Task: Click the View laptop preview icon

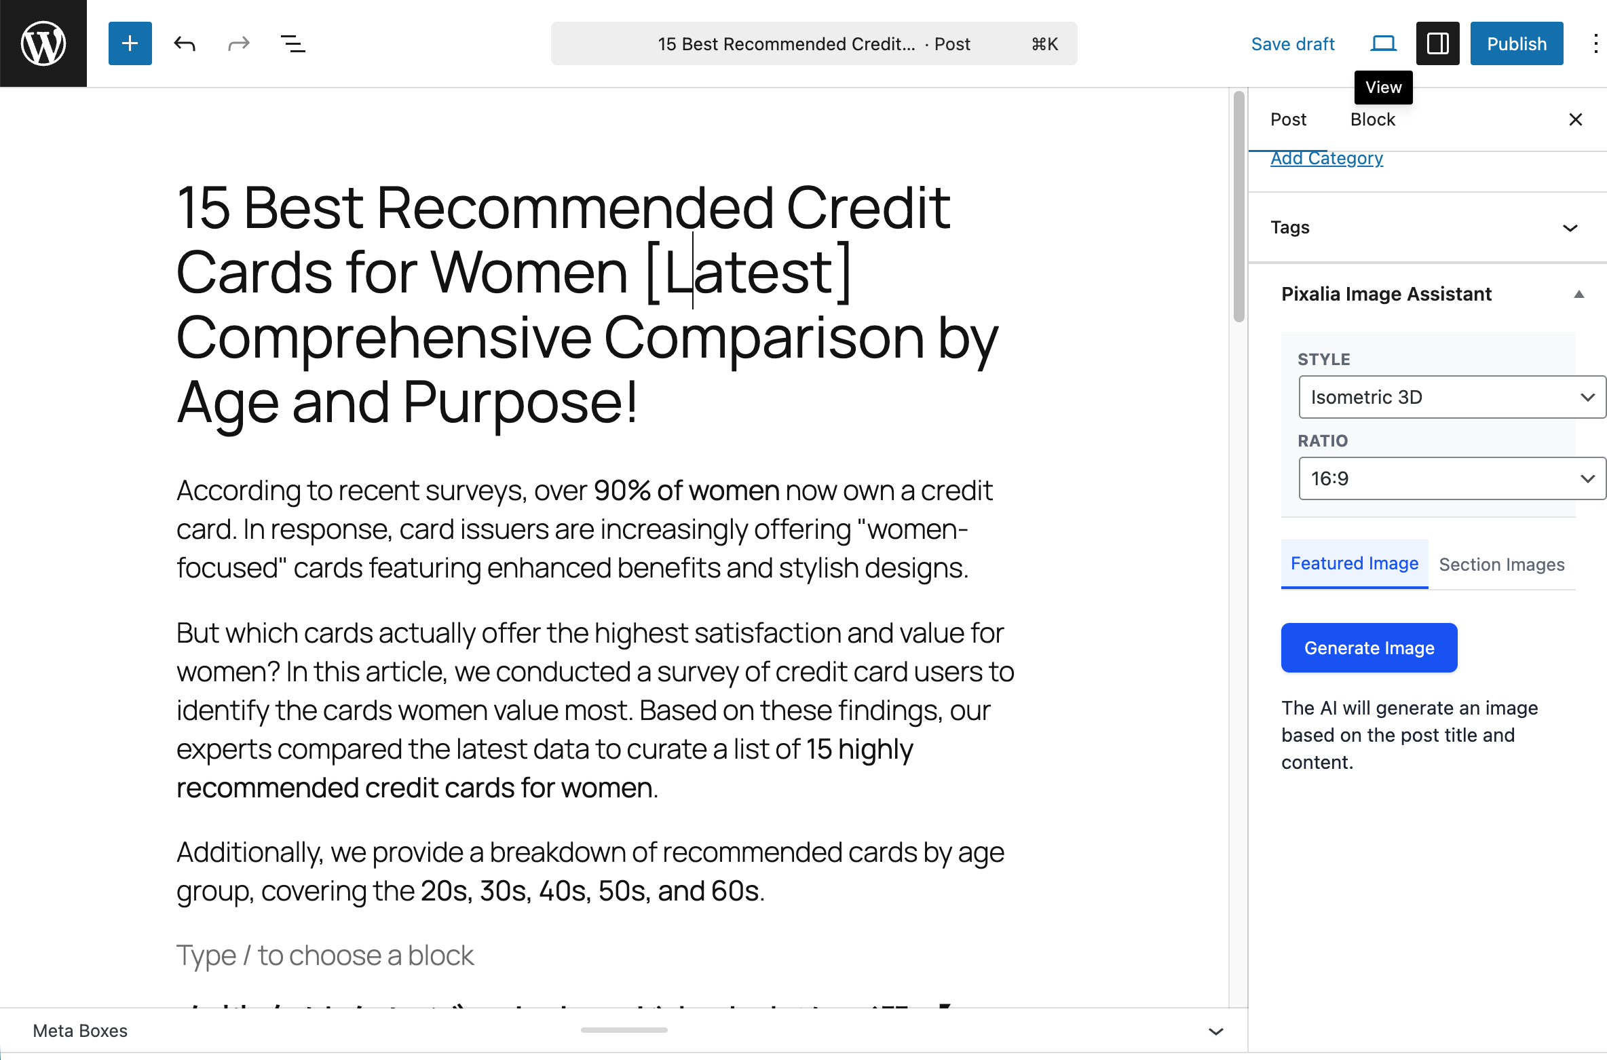Action: pyautogui.click(x=1383, y=43)
